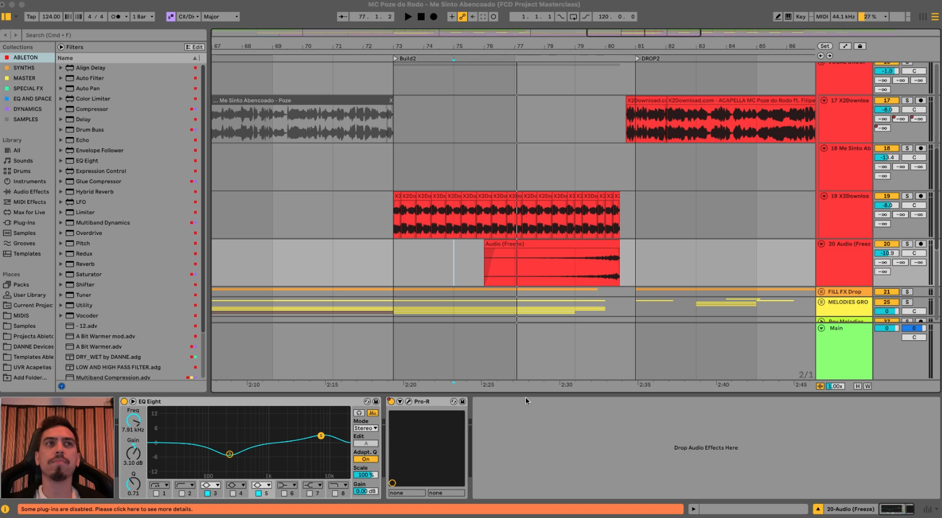Toggle the EQ Eight device activator
942x518 pixels.
click(124, 401)
